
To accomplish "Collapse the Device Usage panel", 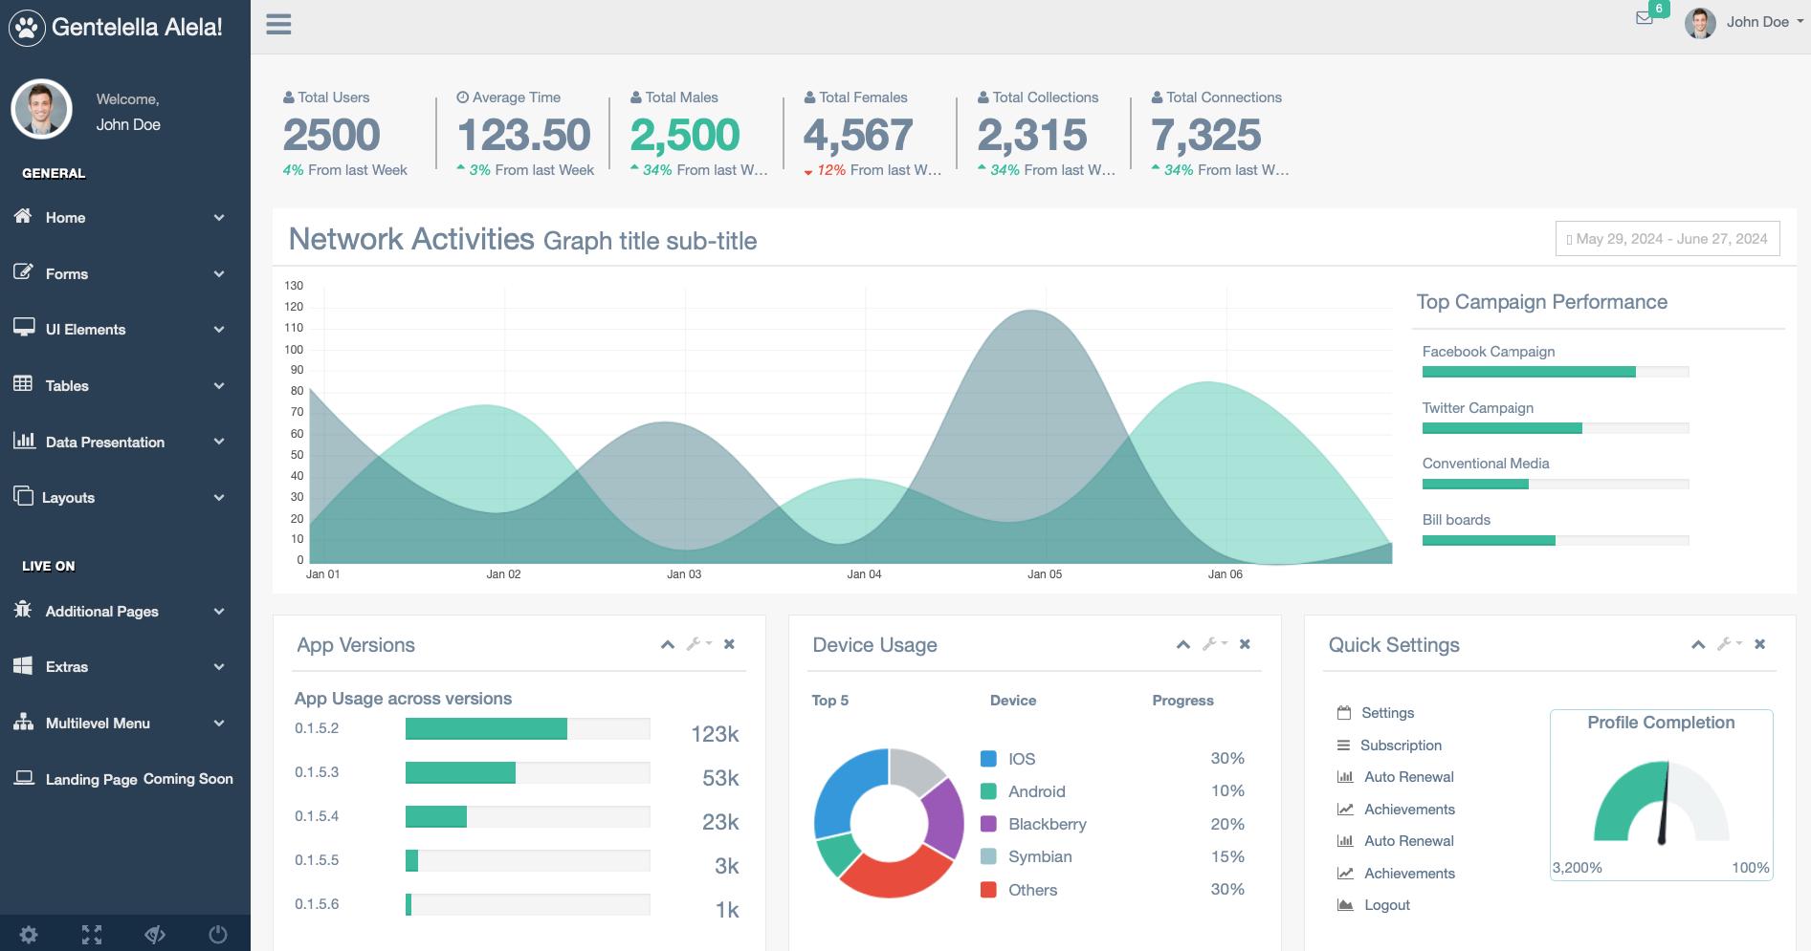I will tap(1183, 644).
